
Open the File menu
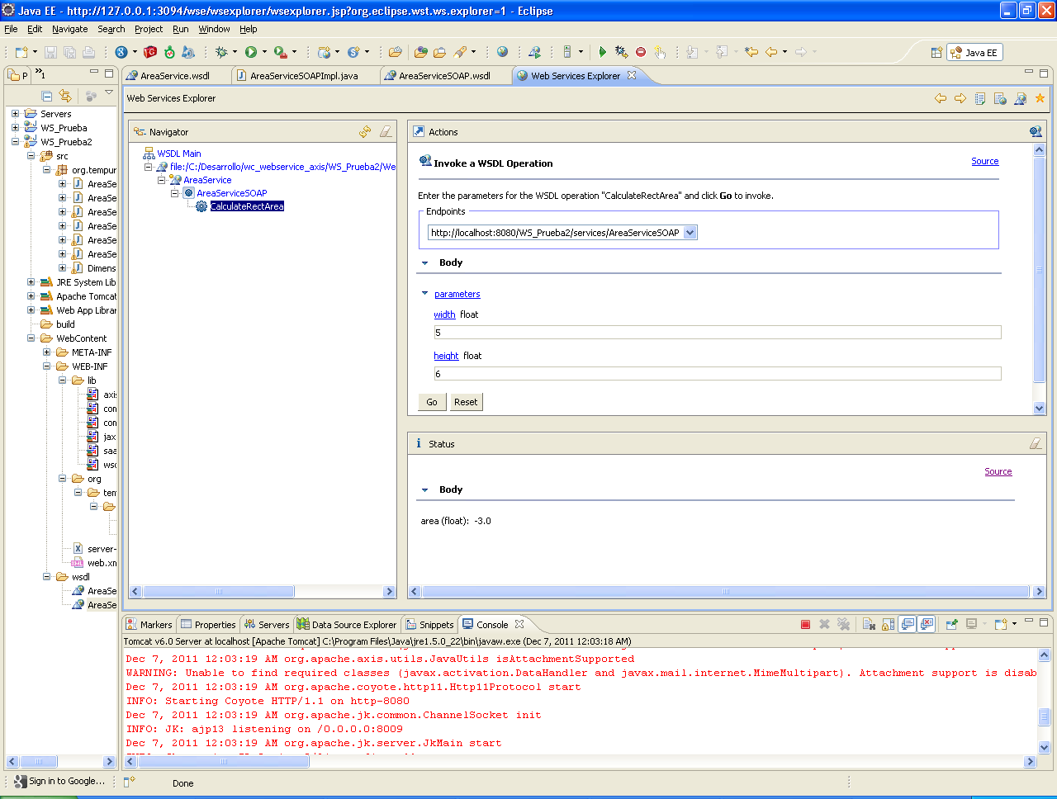11,29
